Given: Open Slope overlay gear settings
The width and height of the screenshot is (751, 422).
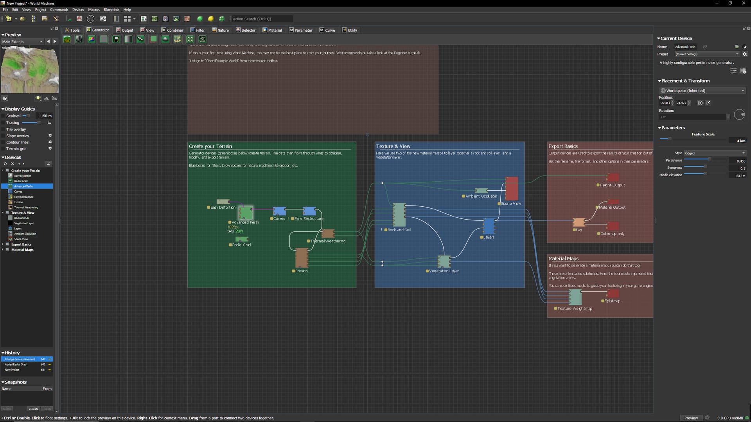Looking at the screenshot, I should [x=50, y=136].
